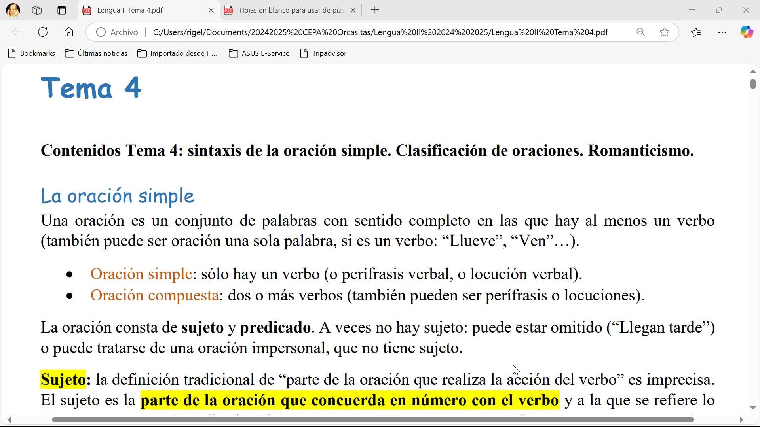Add this page to favorites star
Viewport: 760px width, 427px height.
665,32
